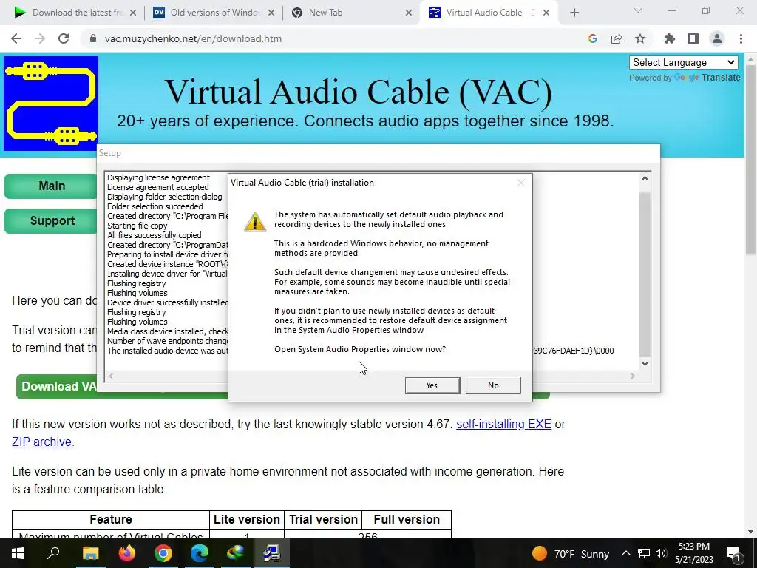The image size is (757, 568).
Task: Open a new tab with plus button
Action: (574, 13)
